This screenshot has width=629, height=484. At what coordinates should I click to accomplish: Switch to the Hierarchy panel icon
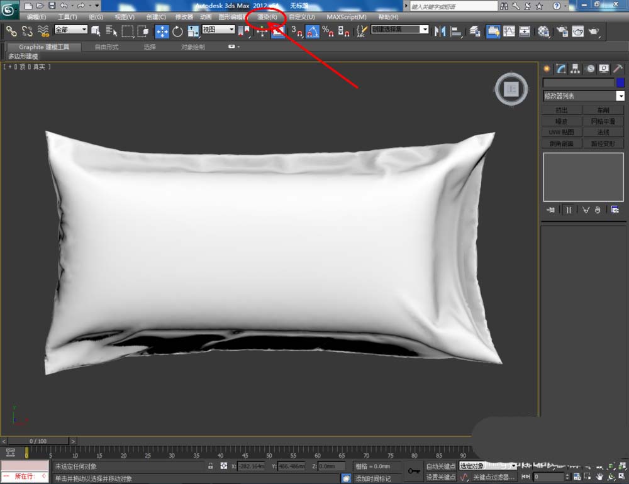[x=575, y=69]
